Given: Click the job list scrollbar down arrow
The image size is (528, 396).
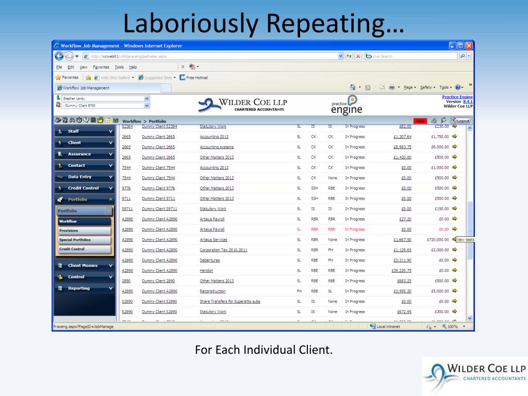Looking at the screenshot, I should pos(469,318).
